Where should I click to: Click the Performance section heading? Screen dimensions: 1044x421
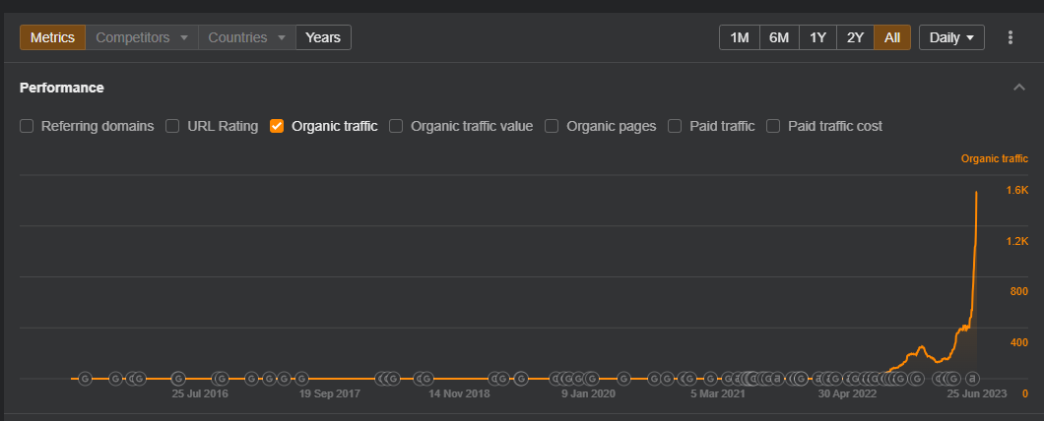(x=62, y=88)
